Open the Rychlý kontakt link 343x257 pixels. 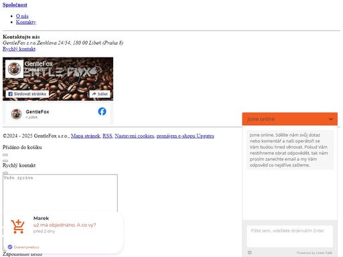coord(19,49)
